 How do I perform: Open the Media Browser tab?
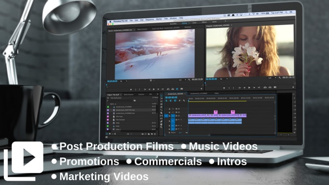point(128,95)
